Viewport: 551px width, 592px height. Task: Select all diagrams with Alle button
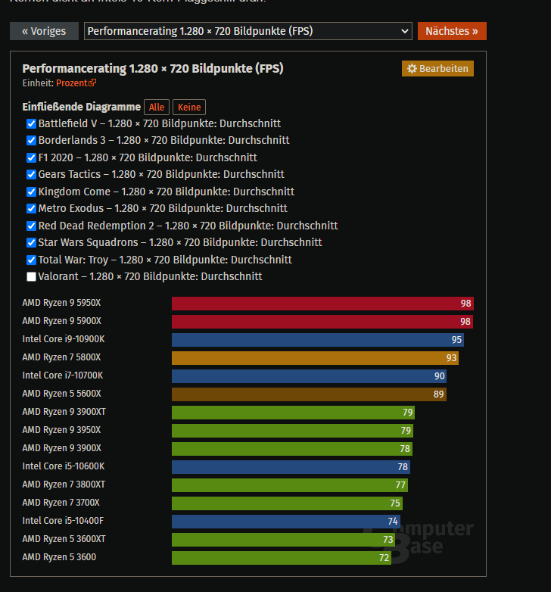pos(157,107)
